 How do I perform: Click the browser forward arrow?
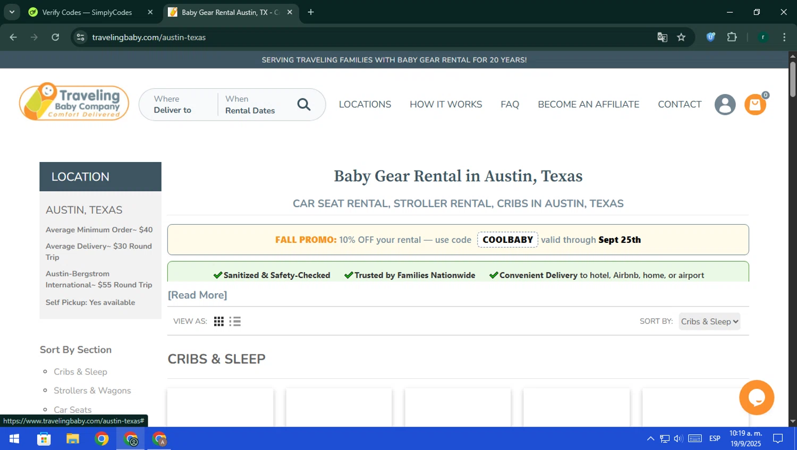point(34,37)
